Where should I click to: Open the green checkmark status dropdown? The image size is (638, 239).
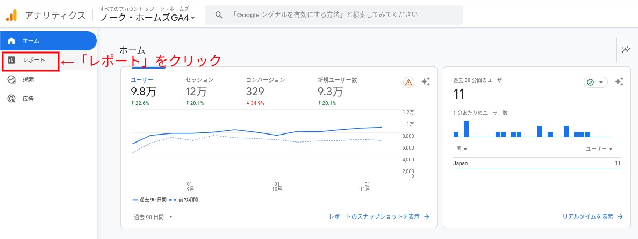pos(595,82)
